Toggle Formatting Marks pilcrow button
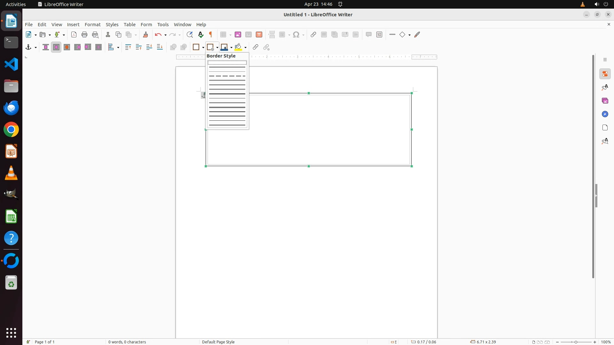This screenshot has width=614, height=345. [x=211, y=34]
